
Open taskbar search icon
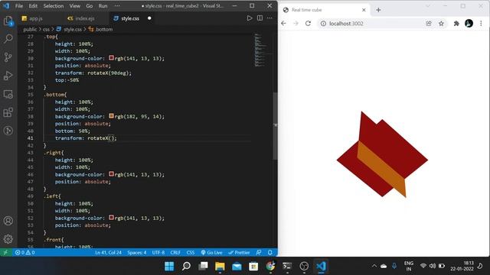tap(186, 267)
